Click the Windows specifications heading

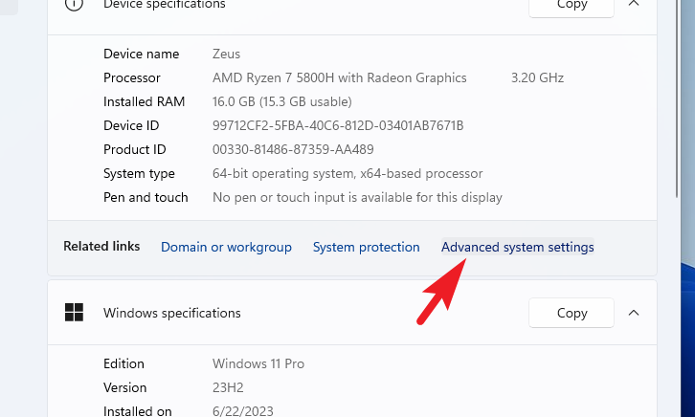[x=172, y=313]
